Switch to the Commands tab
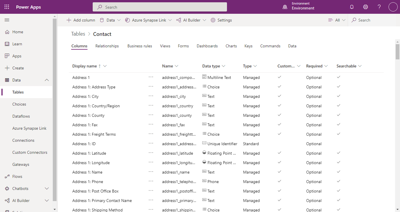The image size is (400, 212). pos(270,46)
